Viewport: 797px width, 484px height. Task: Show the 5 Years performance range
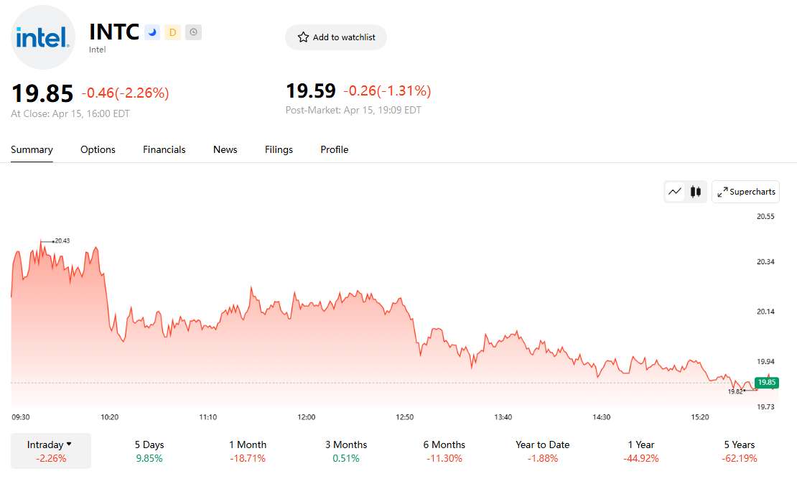pyautogui.click(x=740, y=450)
